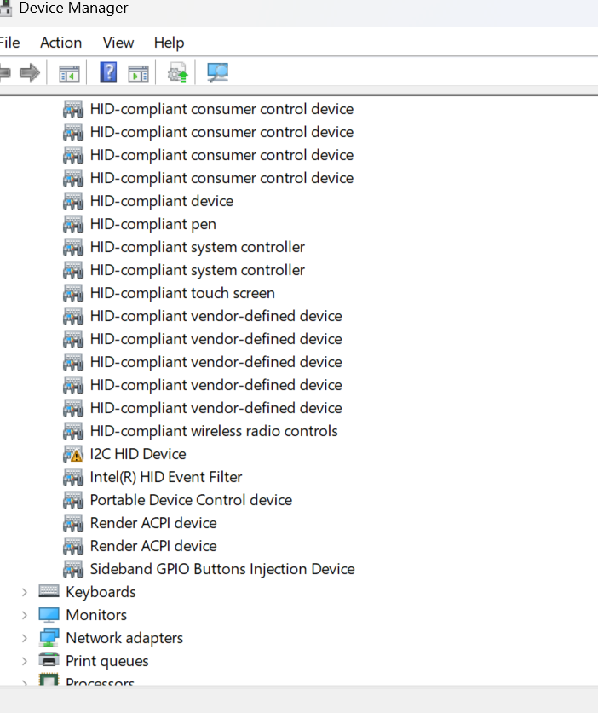Open Help using the question mark toolbar icon

coord(108,72)
